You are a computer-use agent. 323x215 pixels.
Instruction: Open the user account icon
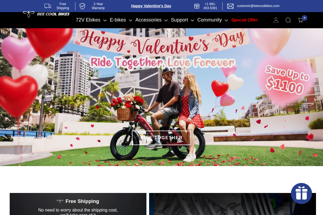click(x=276, y=20)
